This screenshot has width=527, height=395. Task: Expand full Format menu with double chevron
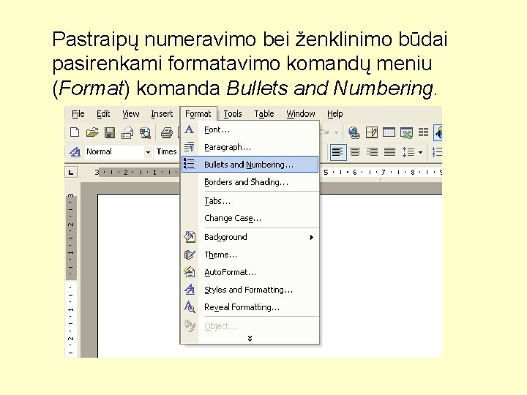coord(250,338)
